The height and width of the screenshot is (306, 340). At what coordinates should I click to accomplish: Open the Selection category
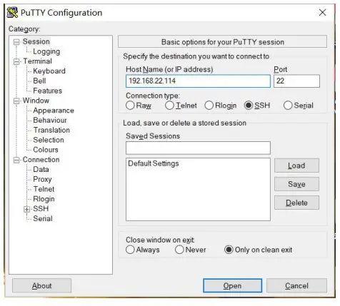click(49, 140)
